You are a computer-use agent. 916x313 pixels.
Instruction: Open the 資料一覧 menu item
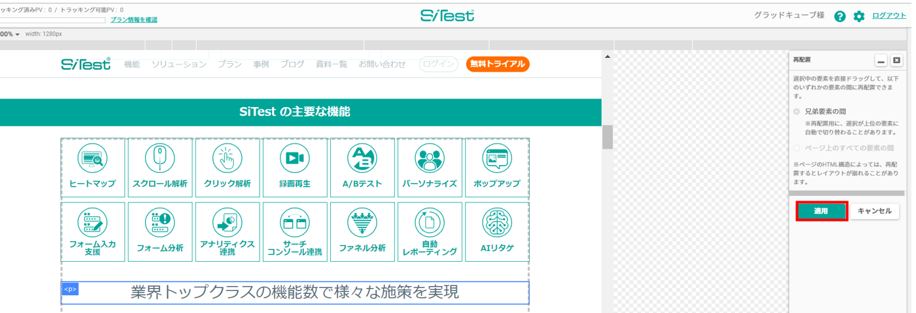coord(331,64)
